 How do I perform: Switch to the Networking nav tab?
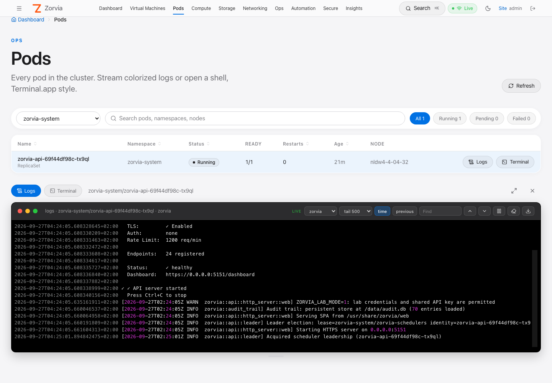point(255,8)
